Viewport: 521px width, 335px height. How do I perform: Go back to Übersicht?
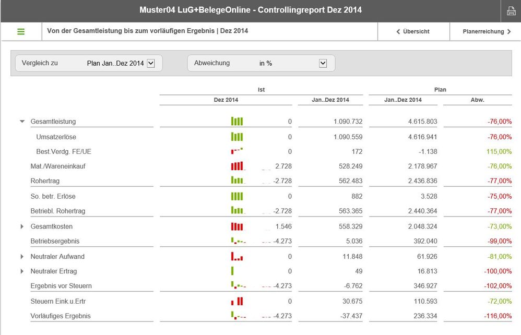(413, 31)
